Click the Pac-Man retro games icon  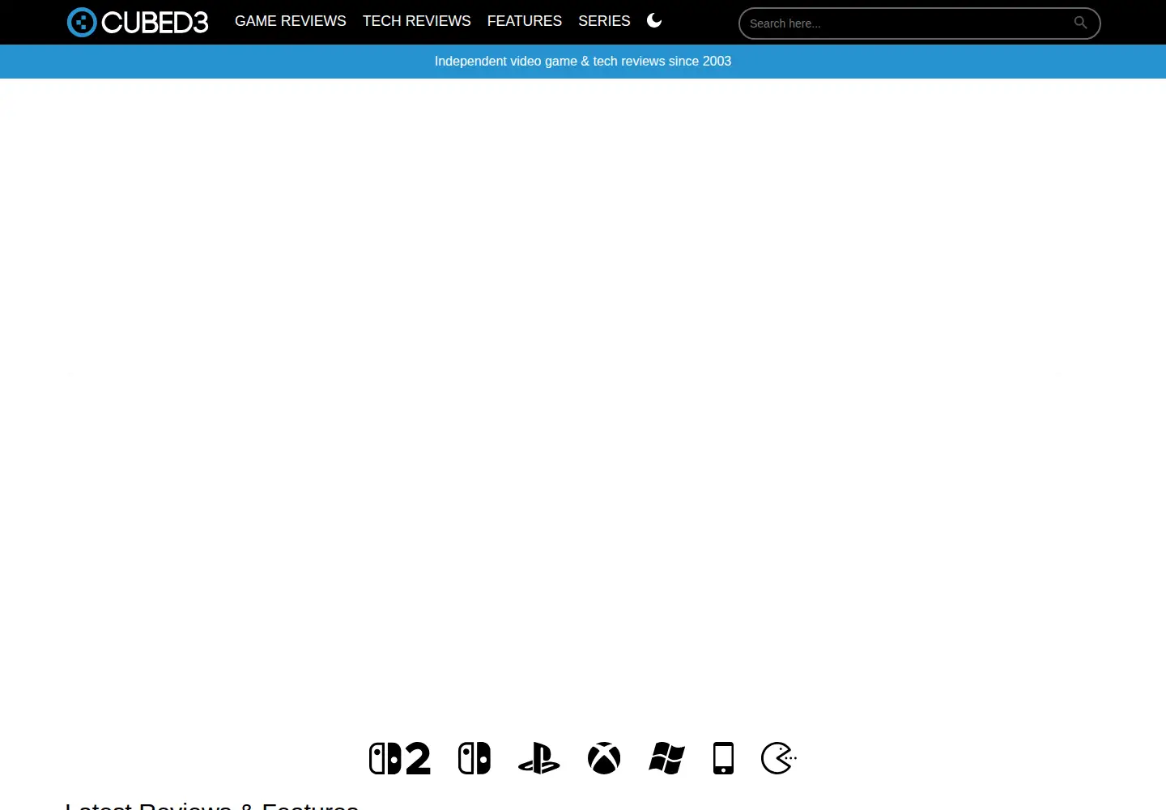779,758
